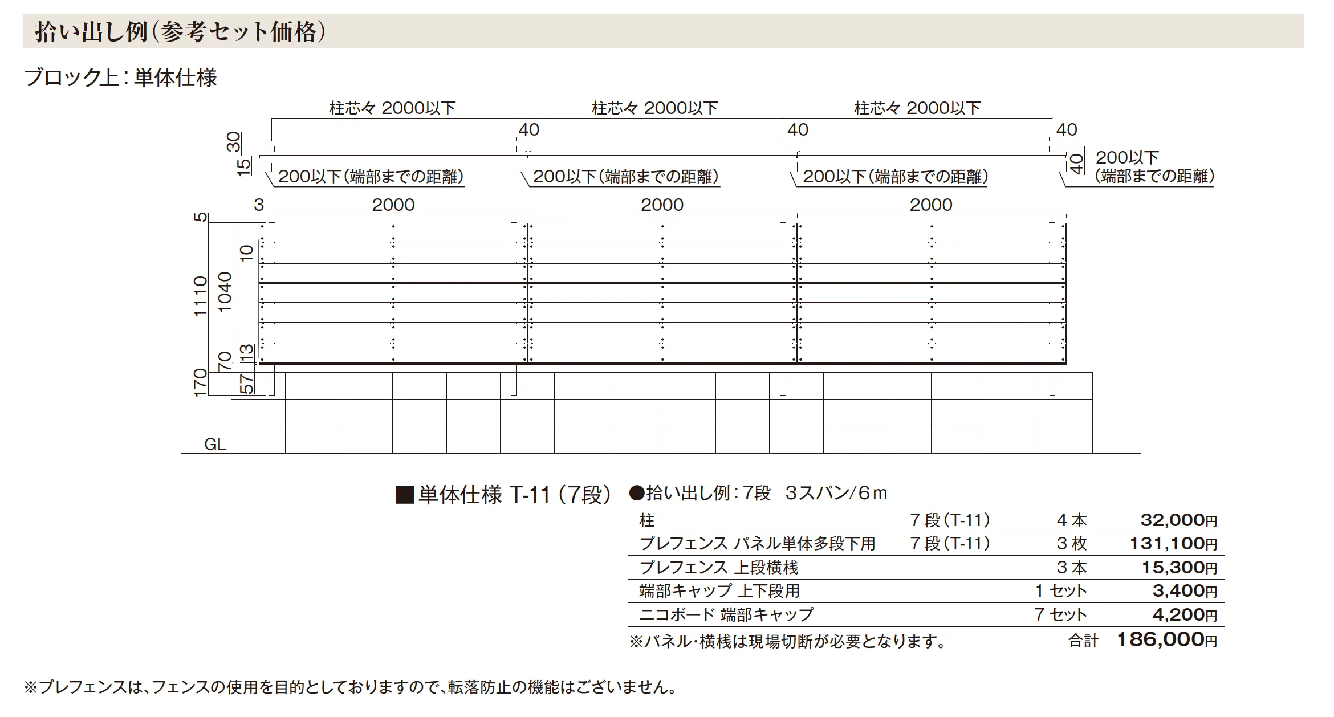Viewport: 1334px width, 717px height.
Task: Click the total '186,000円'
Action: (x=1167, y=639)
